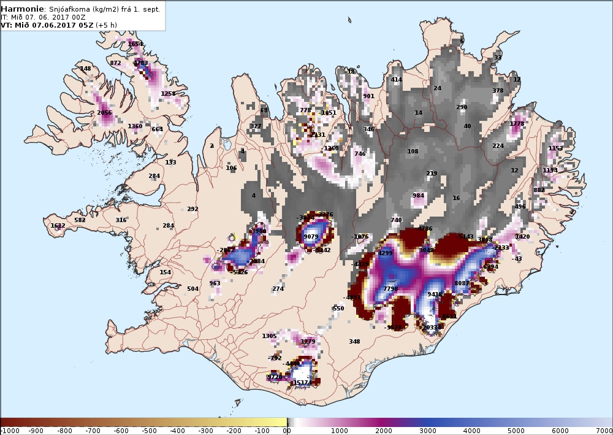Click the value 778 on the map

point(305,110)
